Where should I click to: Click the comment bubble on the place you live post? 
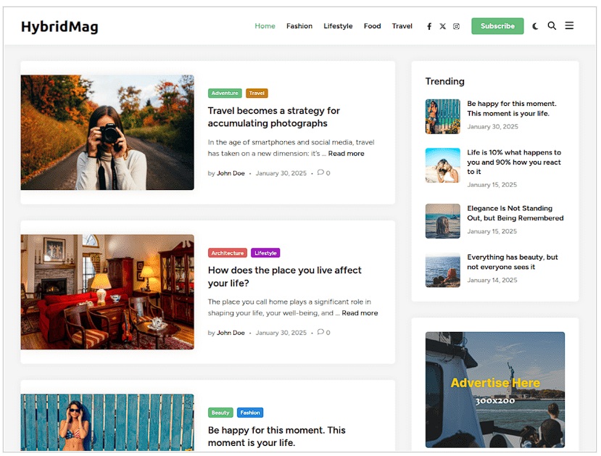coord(321,332)
